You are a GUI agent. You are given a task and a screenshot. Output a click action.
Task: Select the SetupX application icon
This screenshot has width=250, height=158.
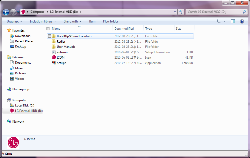(x=54, y=63)
